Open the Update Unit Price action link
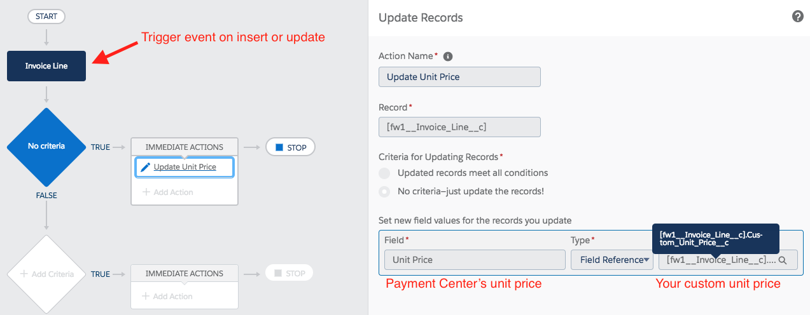 tap(185, 167)
